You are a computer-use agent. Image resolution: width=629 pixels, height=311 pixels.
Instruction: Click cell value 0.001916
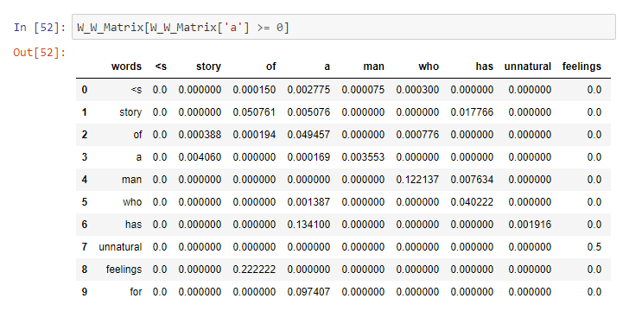(530, 225)
